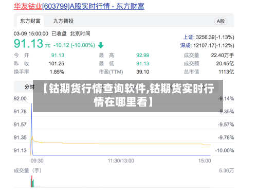The image size is (257, 192).
Task: Click the yellow average price line
Action: click(x=120, y=144)
